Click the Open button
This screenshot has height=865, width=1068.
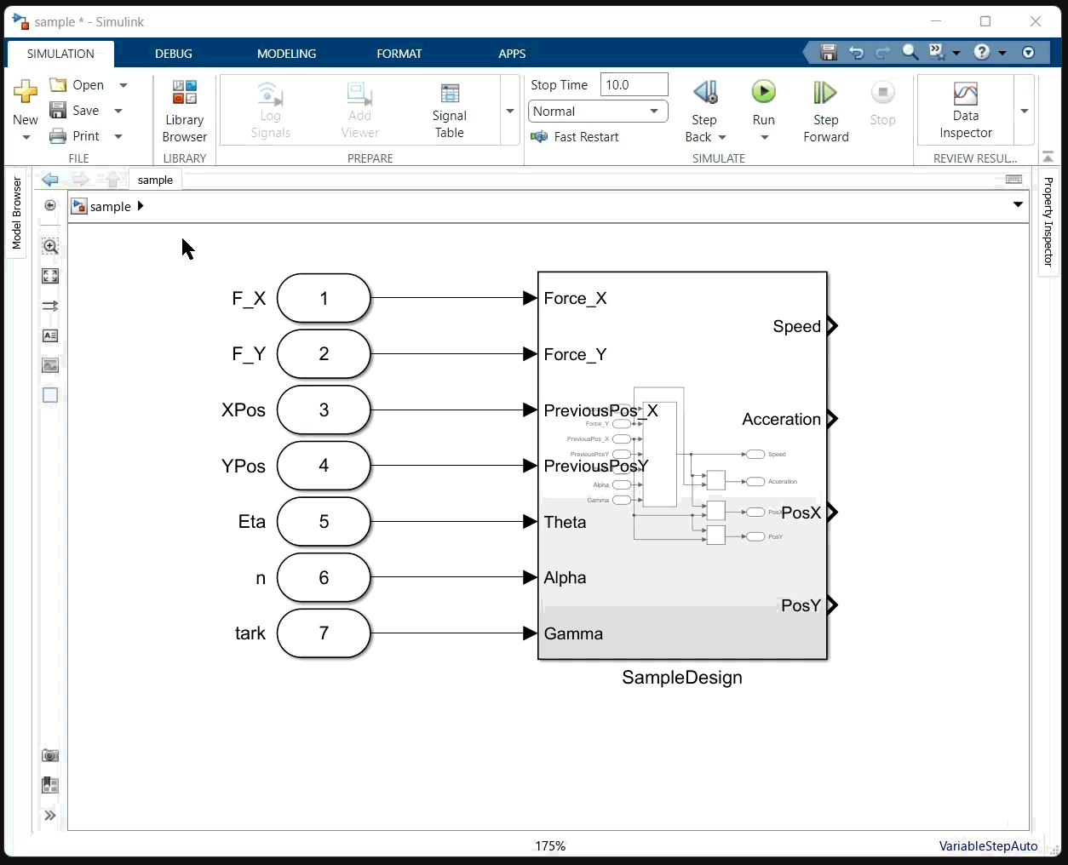pos(78,85)
